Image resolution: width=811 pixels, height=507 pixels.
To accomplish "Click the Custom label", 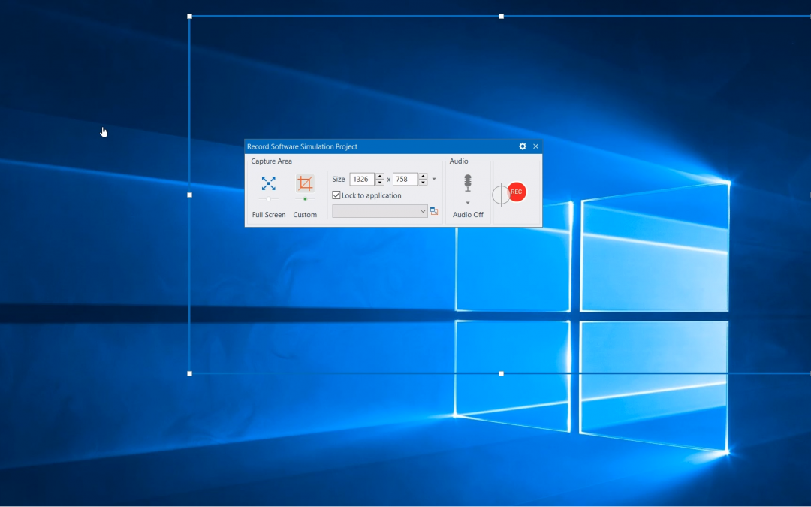I will click(x=305, y=215).
